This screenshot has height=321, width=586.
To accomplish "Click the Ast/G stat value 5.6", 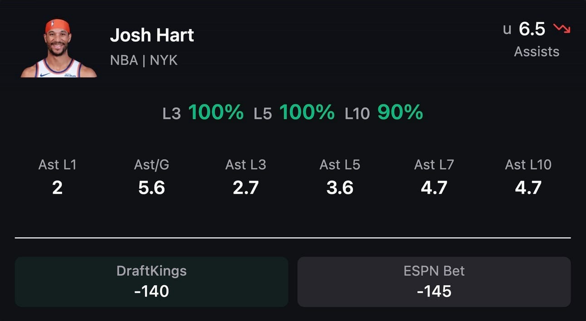I will pyautogui.click(x=151, y=187).
